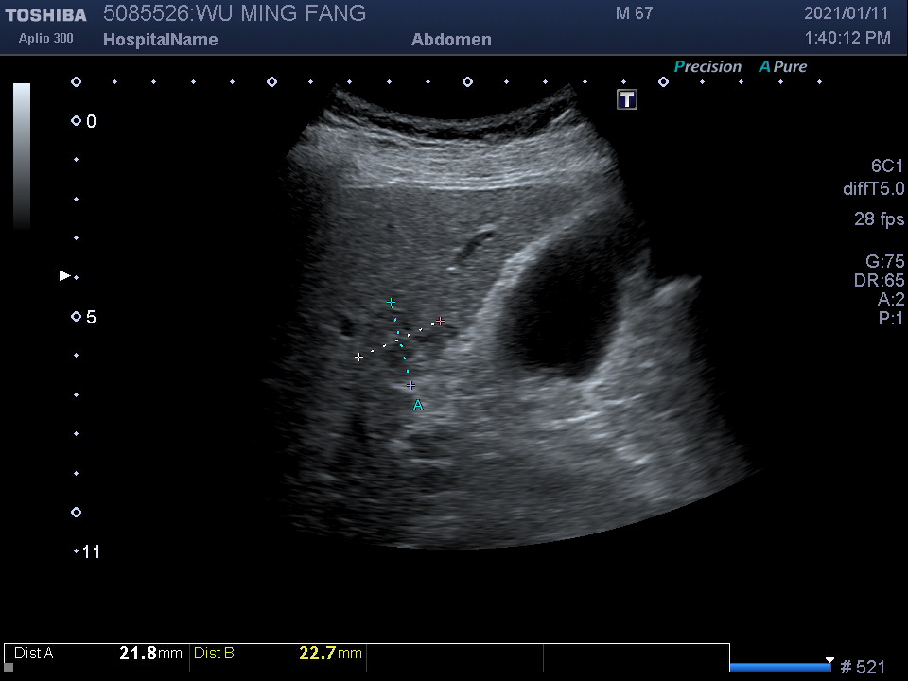Click the depth scale marker 5

click(x=91, y=318)
